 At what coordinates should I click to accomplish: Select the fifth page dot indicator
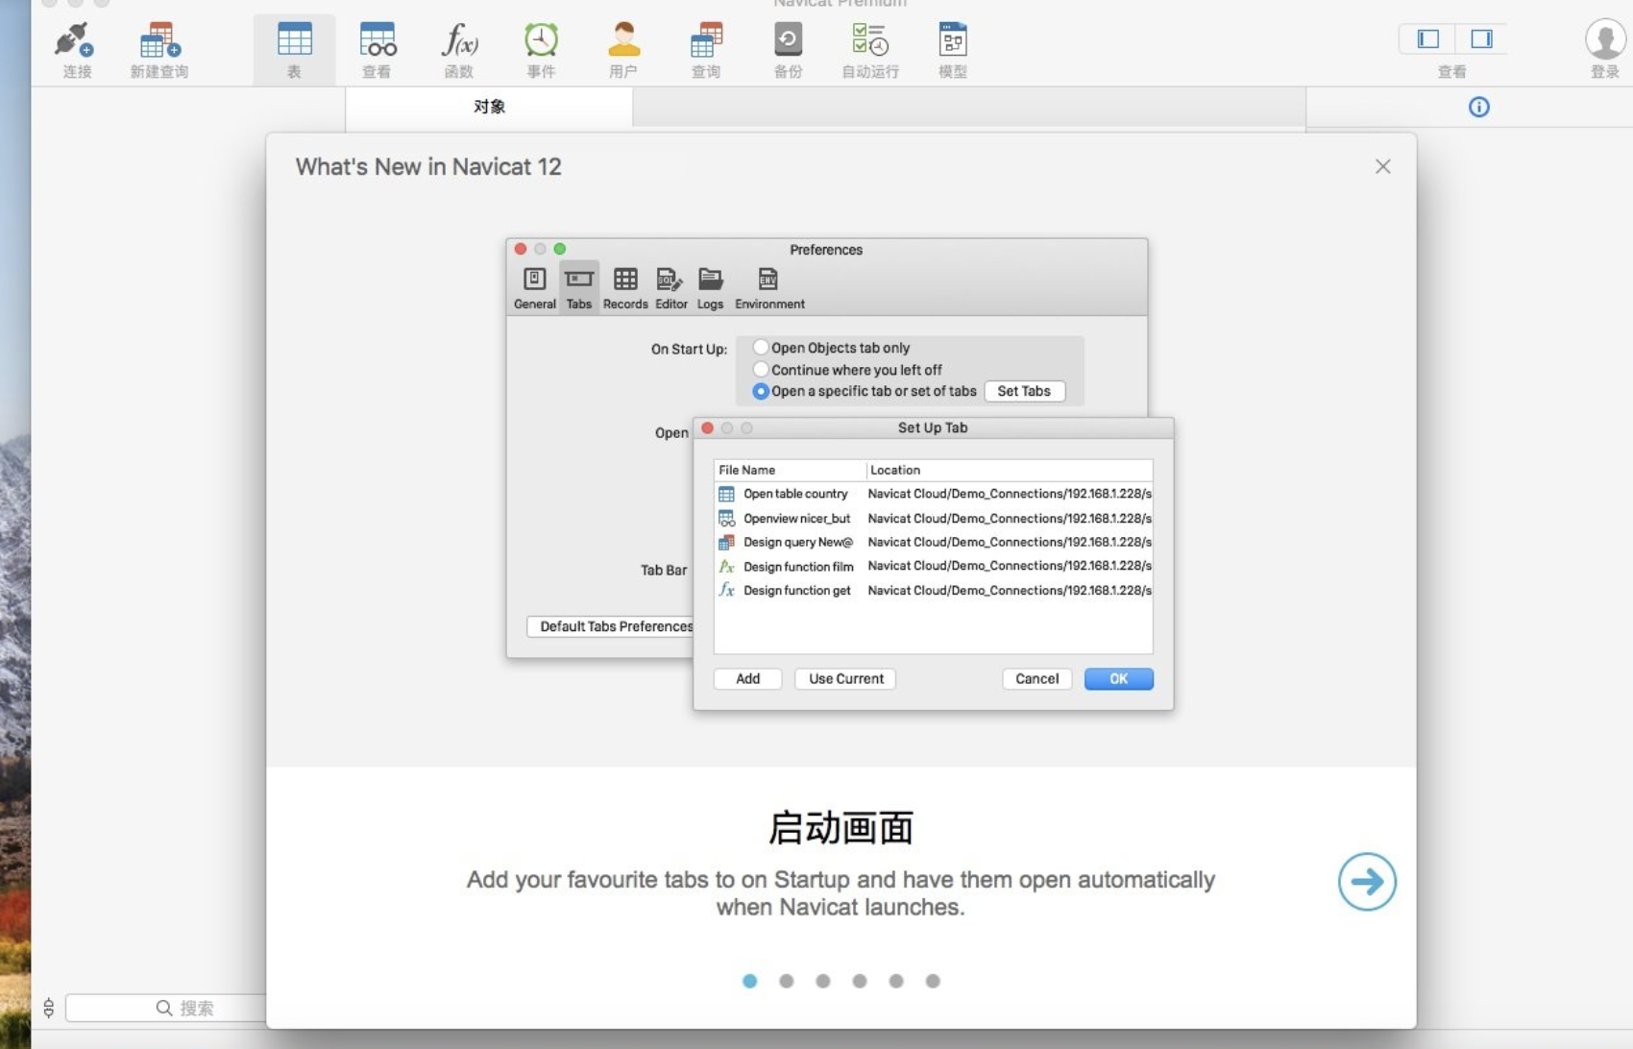pos(896,981)
